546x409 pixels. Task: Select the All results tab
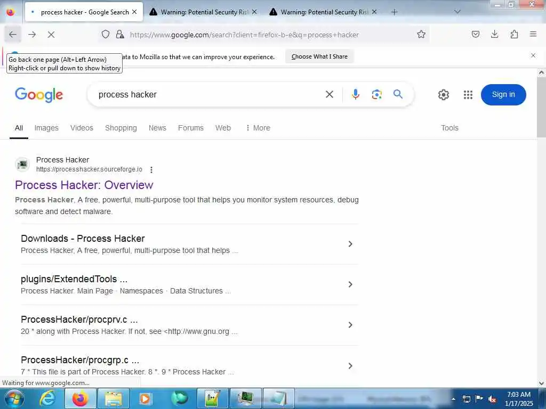pyautogui.click(x=19, y=128)
